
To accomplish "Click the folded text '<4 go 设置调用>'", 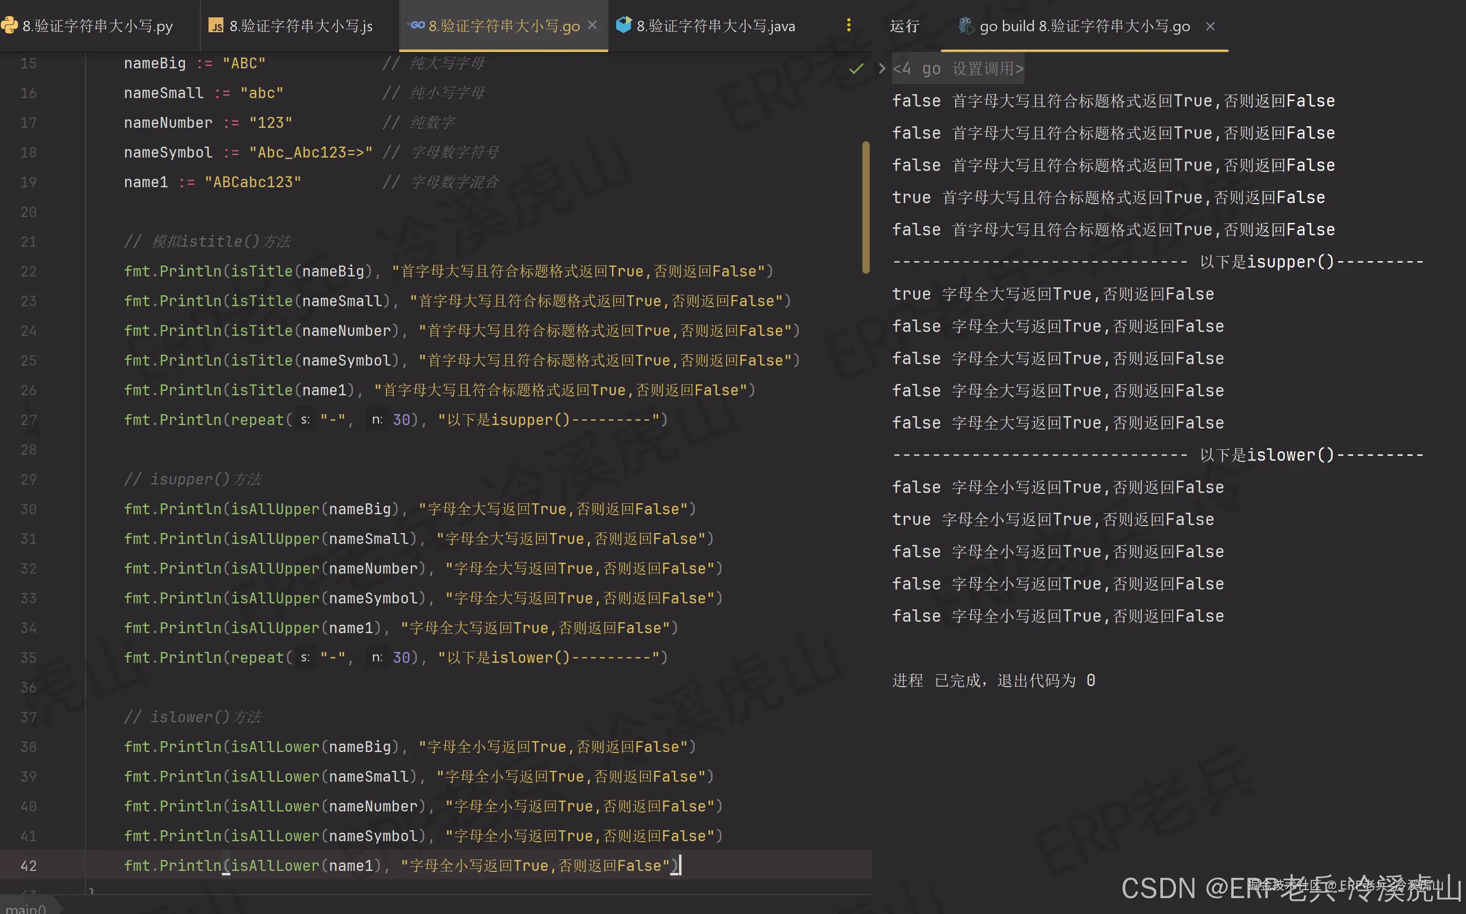I will coord(958,69).
